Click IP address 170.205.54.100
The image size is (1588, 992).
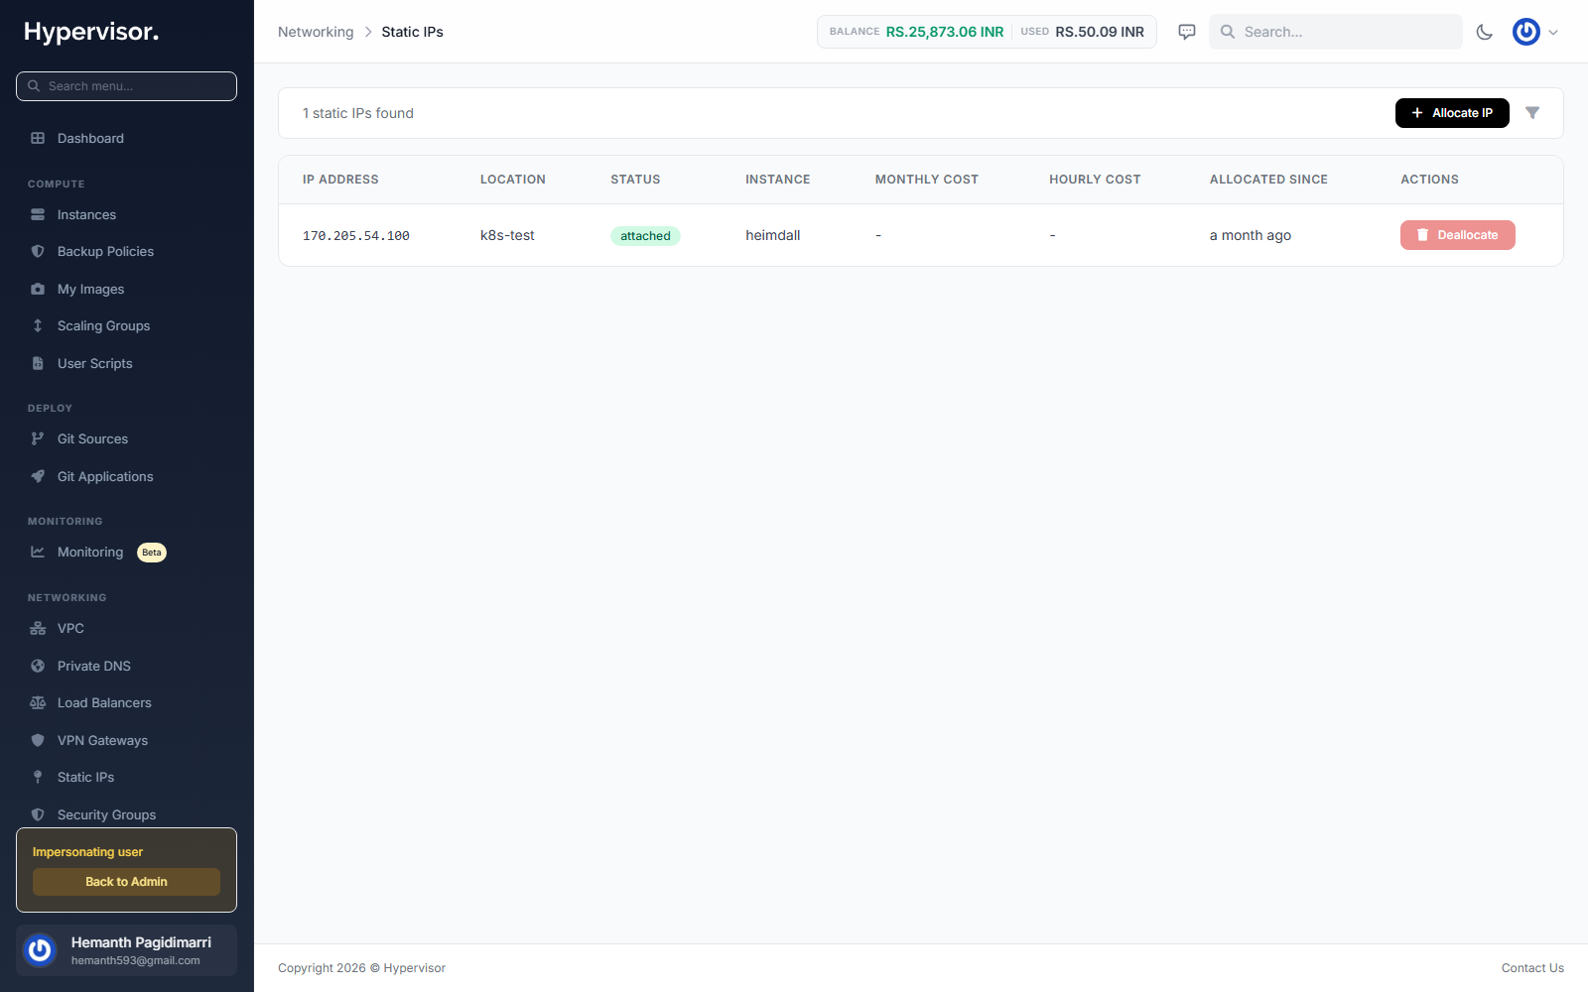click(x=356, y=236)
